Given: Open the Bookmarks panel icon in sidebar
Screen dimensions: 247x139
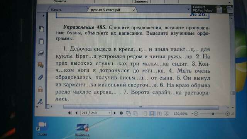Looking at the screenshot, I should pyautogui.click(x=41, y=29).
